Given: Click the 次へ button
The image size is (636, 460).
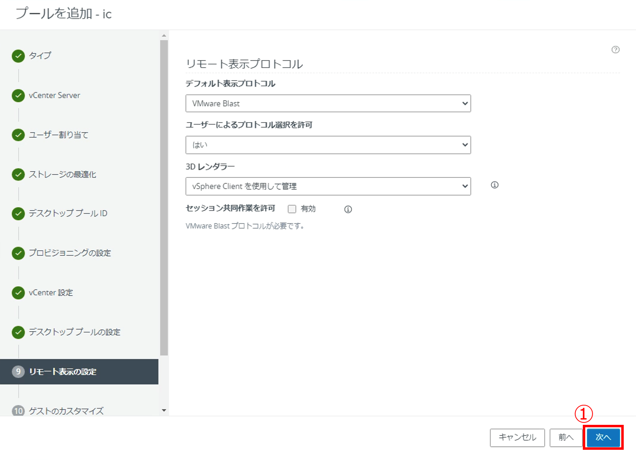Looking at the screenshot, I should pos(603,438).
